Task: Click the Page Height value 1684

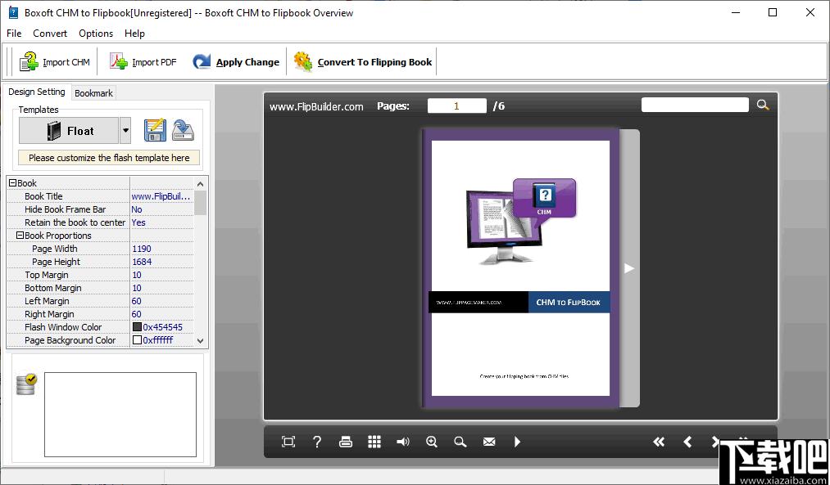Action: coord(161,262)
